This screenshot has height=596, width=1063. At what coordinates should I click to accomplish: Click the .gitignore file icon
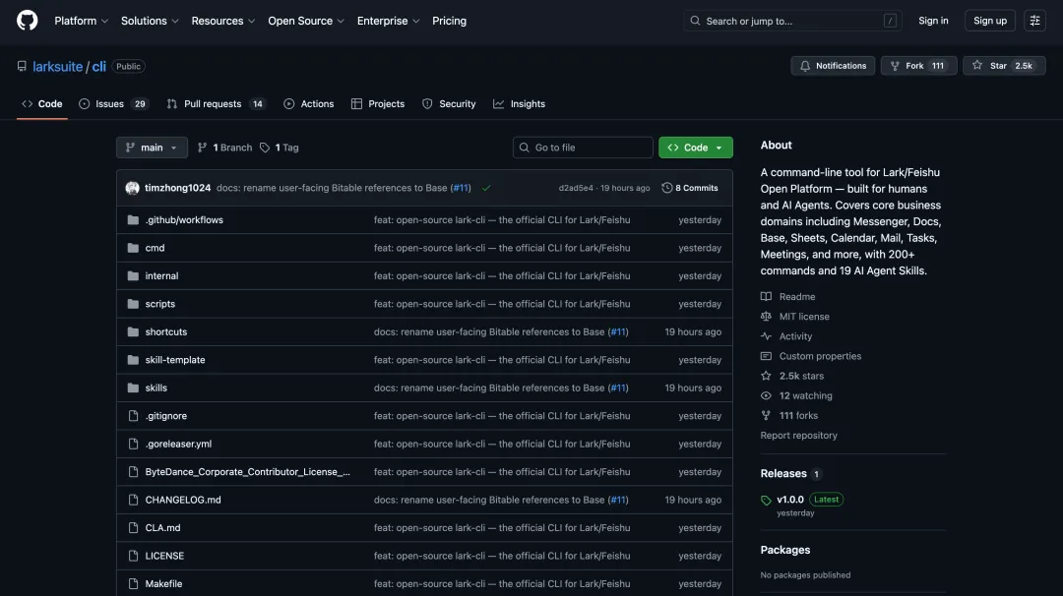tap(133, 416)
